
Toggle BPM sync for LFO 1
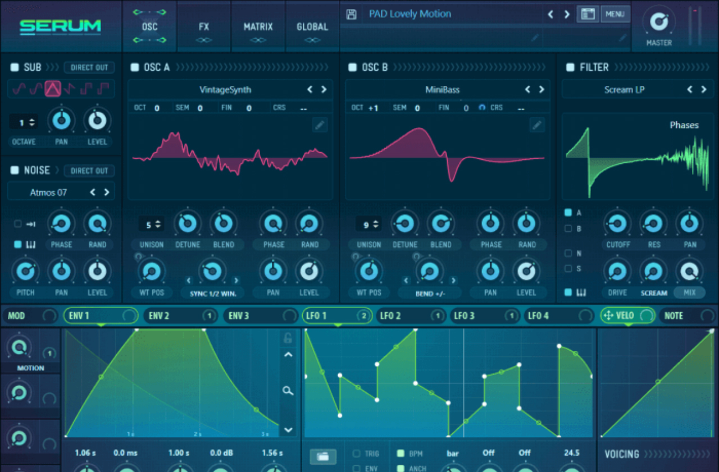[401, 453]
